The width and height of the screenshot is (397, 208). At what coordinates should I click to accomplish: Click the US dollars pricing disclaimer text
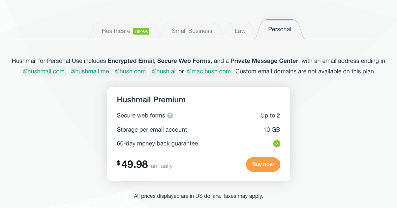point(198,196)
